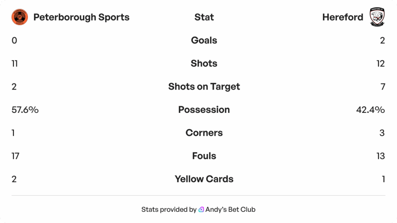397x223 pixels.
Task: Click the Corners stat label
Action: click(204, 133)
